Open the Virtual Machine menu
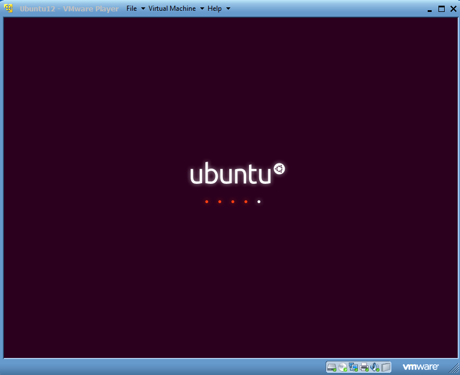 172,9
